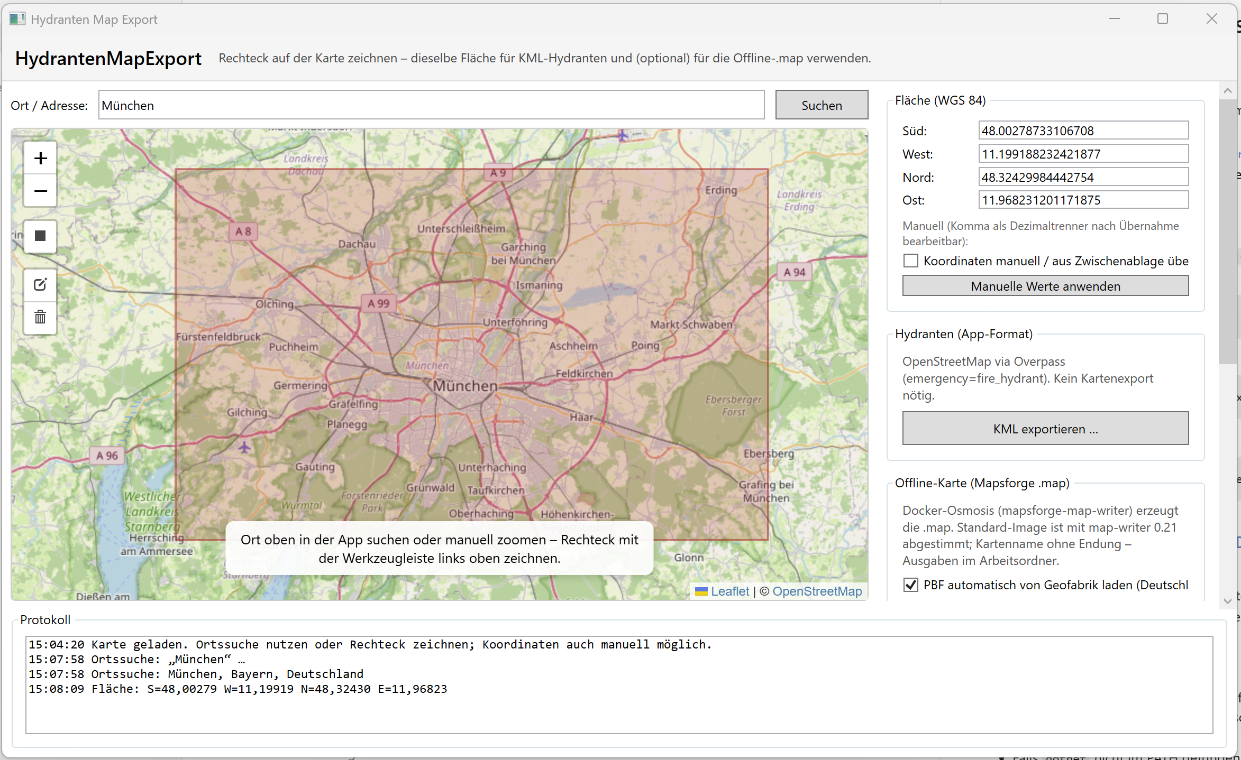This screenshot has width=1241, height=760.
Task: Click the A 9 highway shield
Action: tap(498, 173)
